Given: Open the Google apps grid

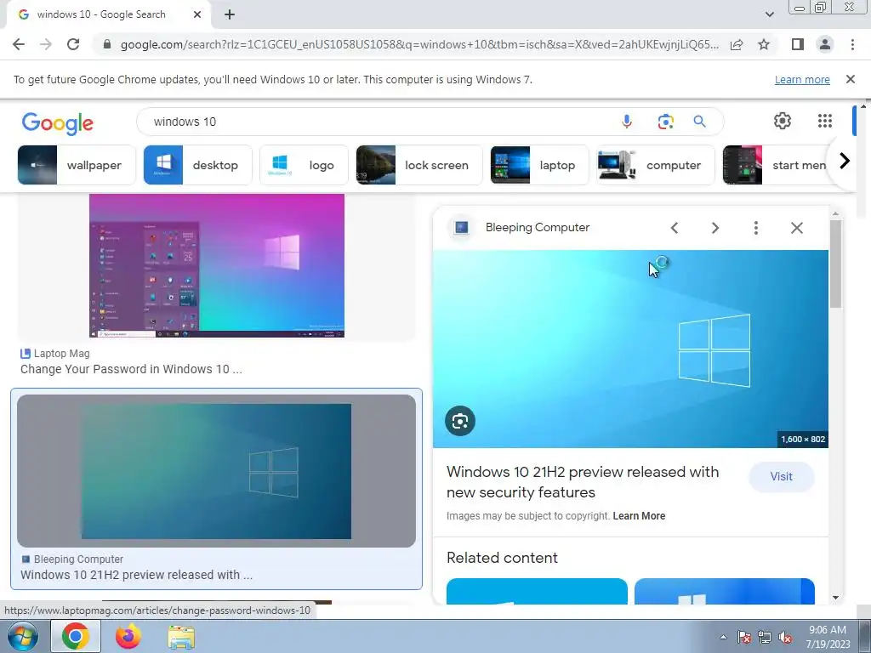Looking at the screenshot, I should tap(825, 121).
